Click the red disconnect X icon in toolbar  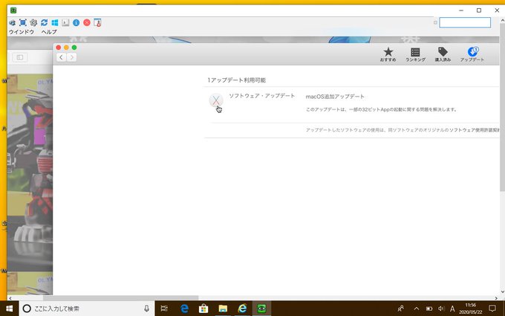(87, 22)
